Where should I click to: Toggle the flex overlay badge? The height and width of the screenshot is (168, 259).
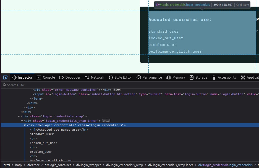(x=117, y=90)
